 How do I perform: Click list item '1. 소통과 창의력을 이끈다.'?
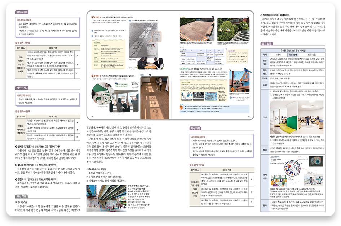point(99,173)
